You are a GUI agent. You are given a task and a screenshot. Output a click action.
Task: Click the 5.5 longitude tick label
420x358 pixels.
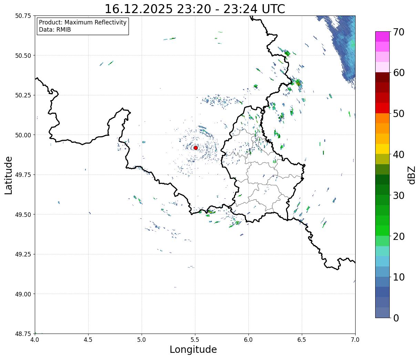click(195, 340)
